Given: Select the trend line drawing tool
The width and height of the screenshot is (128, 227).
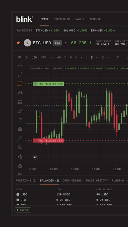Looking at the screenshot, I should 20,74.
